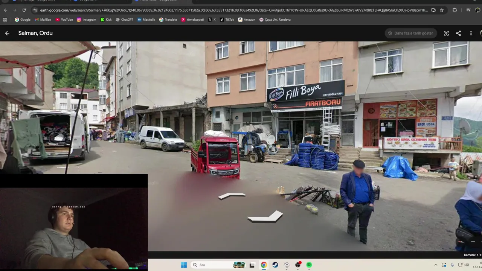482x271 pixels.
Task: Open the Translate bookmark
Action: pyautogui.click(x=168, y=20)
